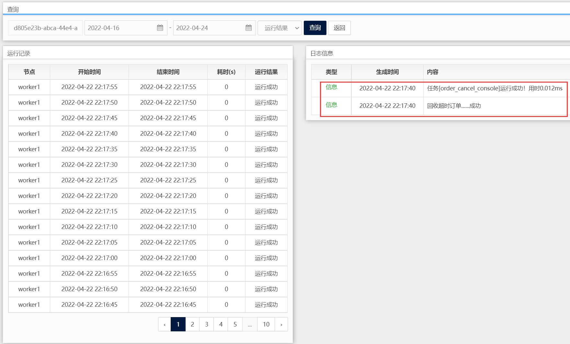Select start time 2022-04-22 22:16:55 cell

[89, 274]
